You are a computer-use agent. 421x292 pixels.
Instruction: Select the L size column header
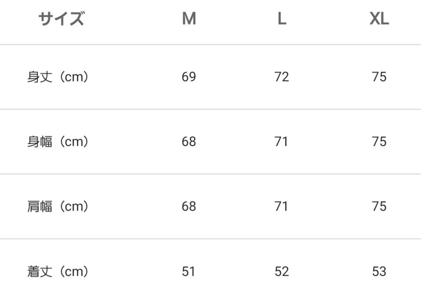point(282,19)
